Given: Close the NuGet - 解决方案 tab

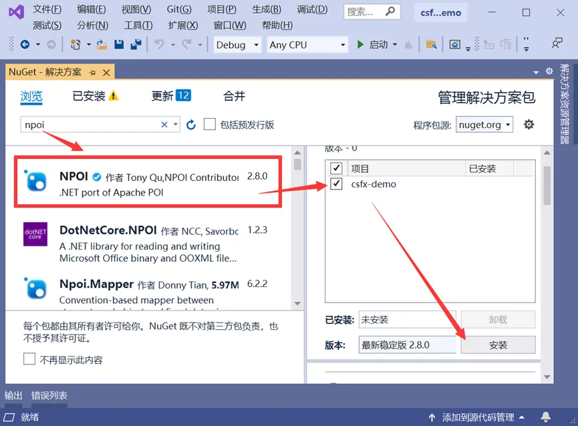Looking at the screenshot, I should 106,73.
